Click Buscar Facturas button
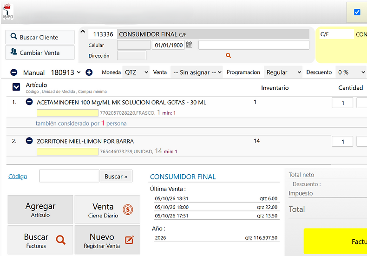The image size is (367, 256). pos(40,240)
